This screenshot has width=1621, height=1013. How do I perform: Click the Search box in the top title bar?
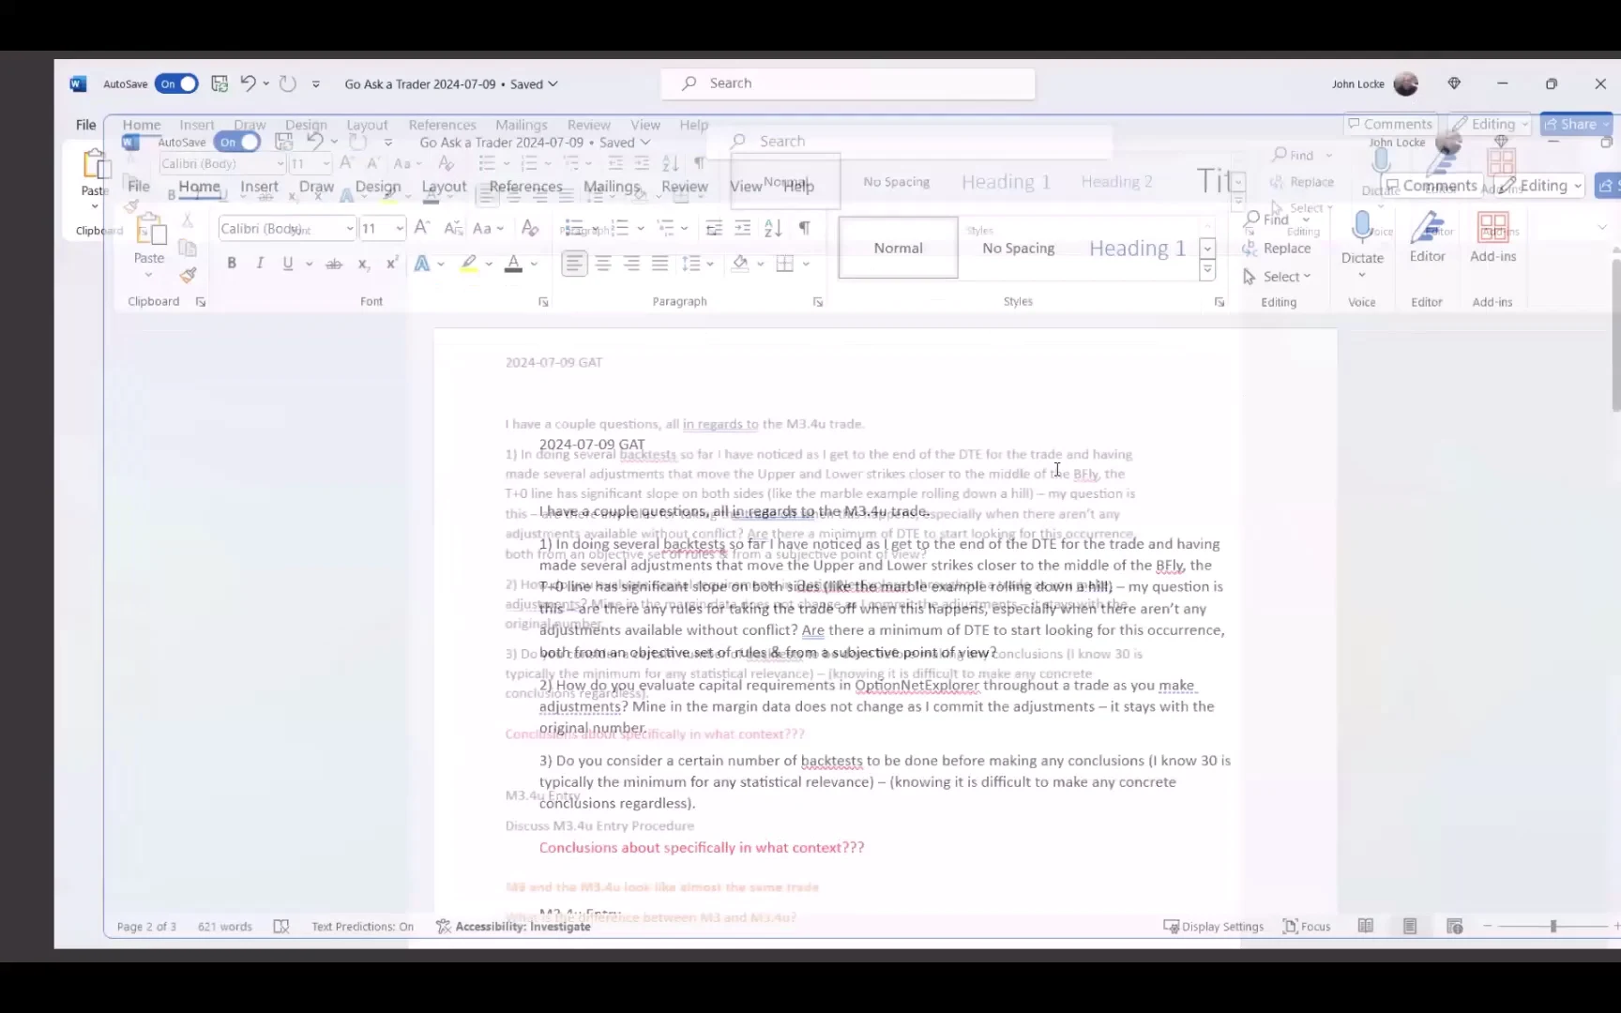(x=848, y=83)
